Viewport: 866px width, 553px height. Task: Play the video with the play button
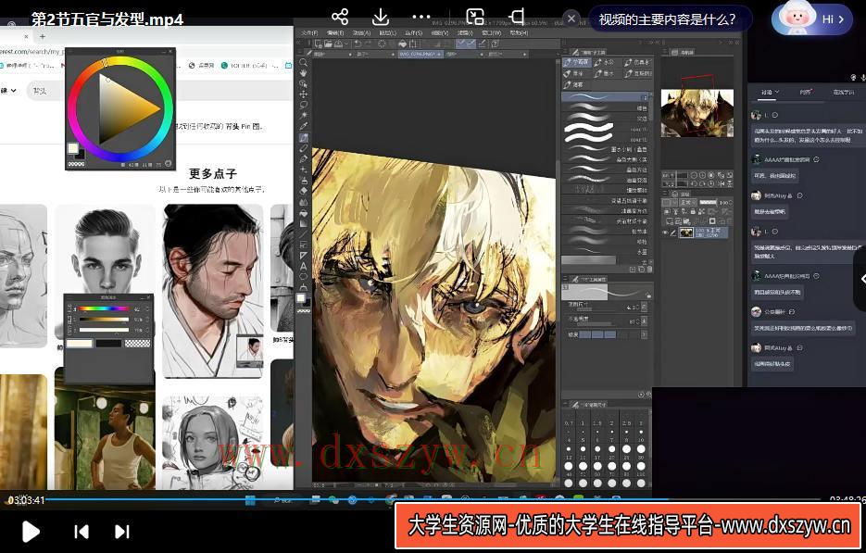pyautogui.click(x=31, y=532)
